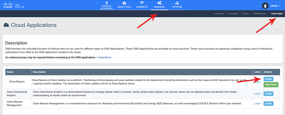The width and height of the screenshot is (285, 115).
Task: Click the Cloud Applications page heading
Action: click(34, 25)
